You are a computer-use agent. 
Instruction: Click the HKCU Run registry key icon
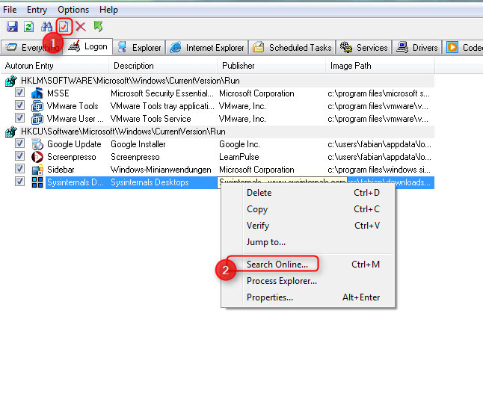[10, 132]
